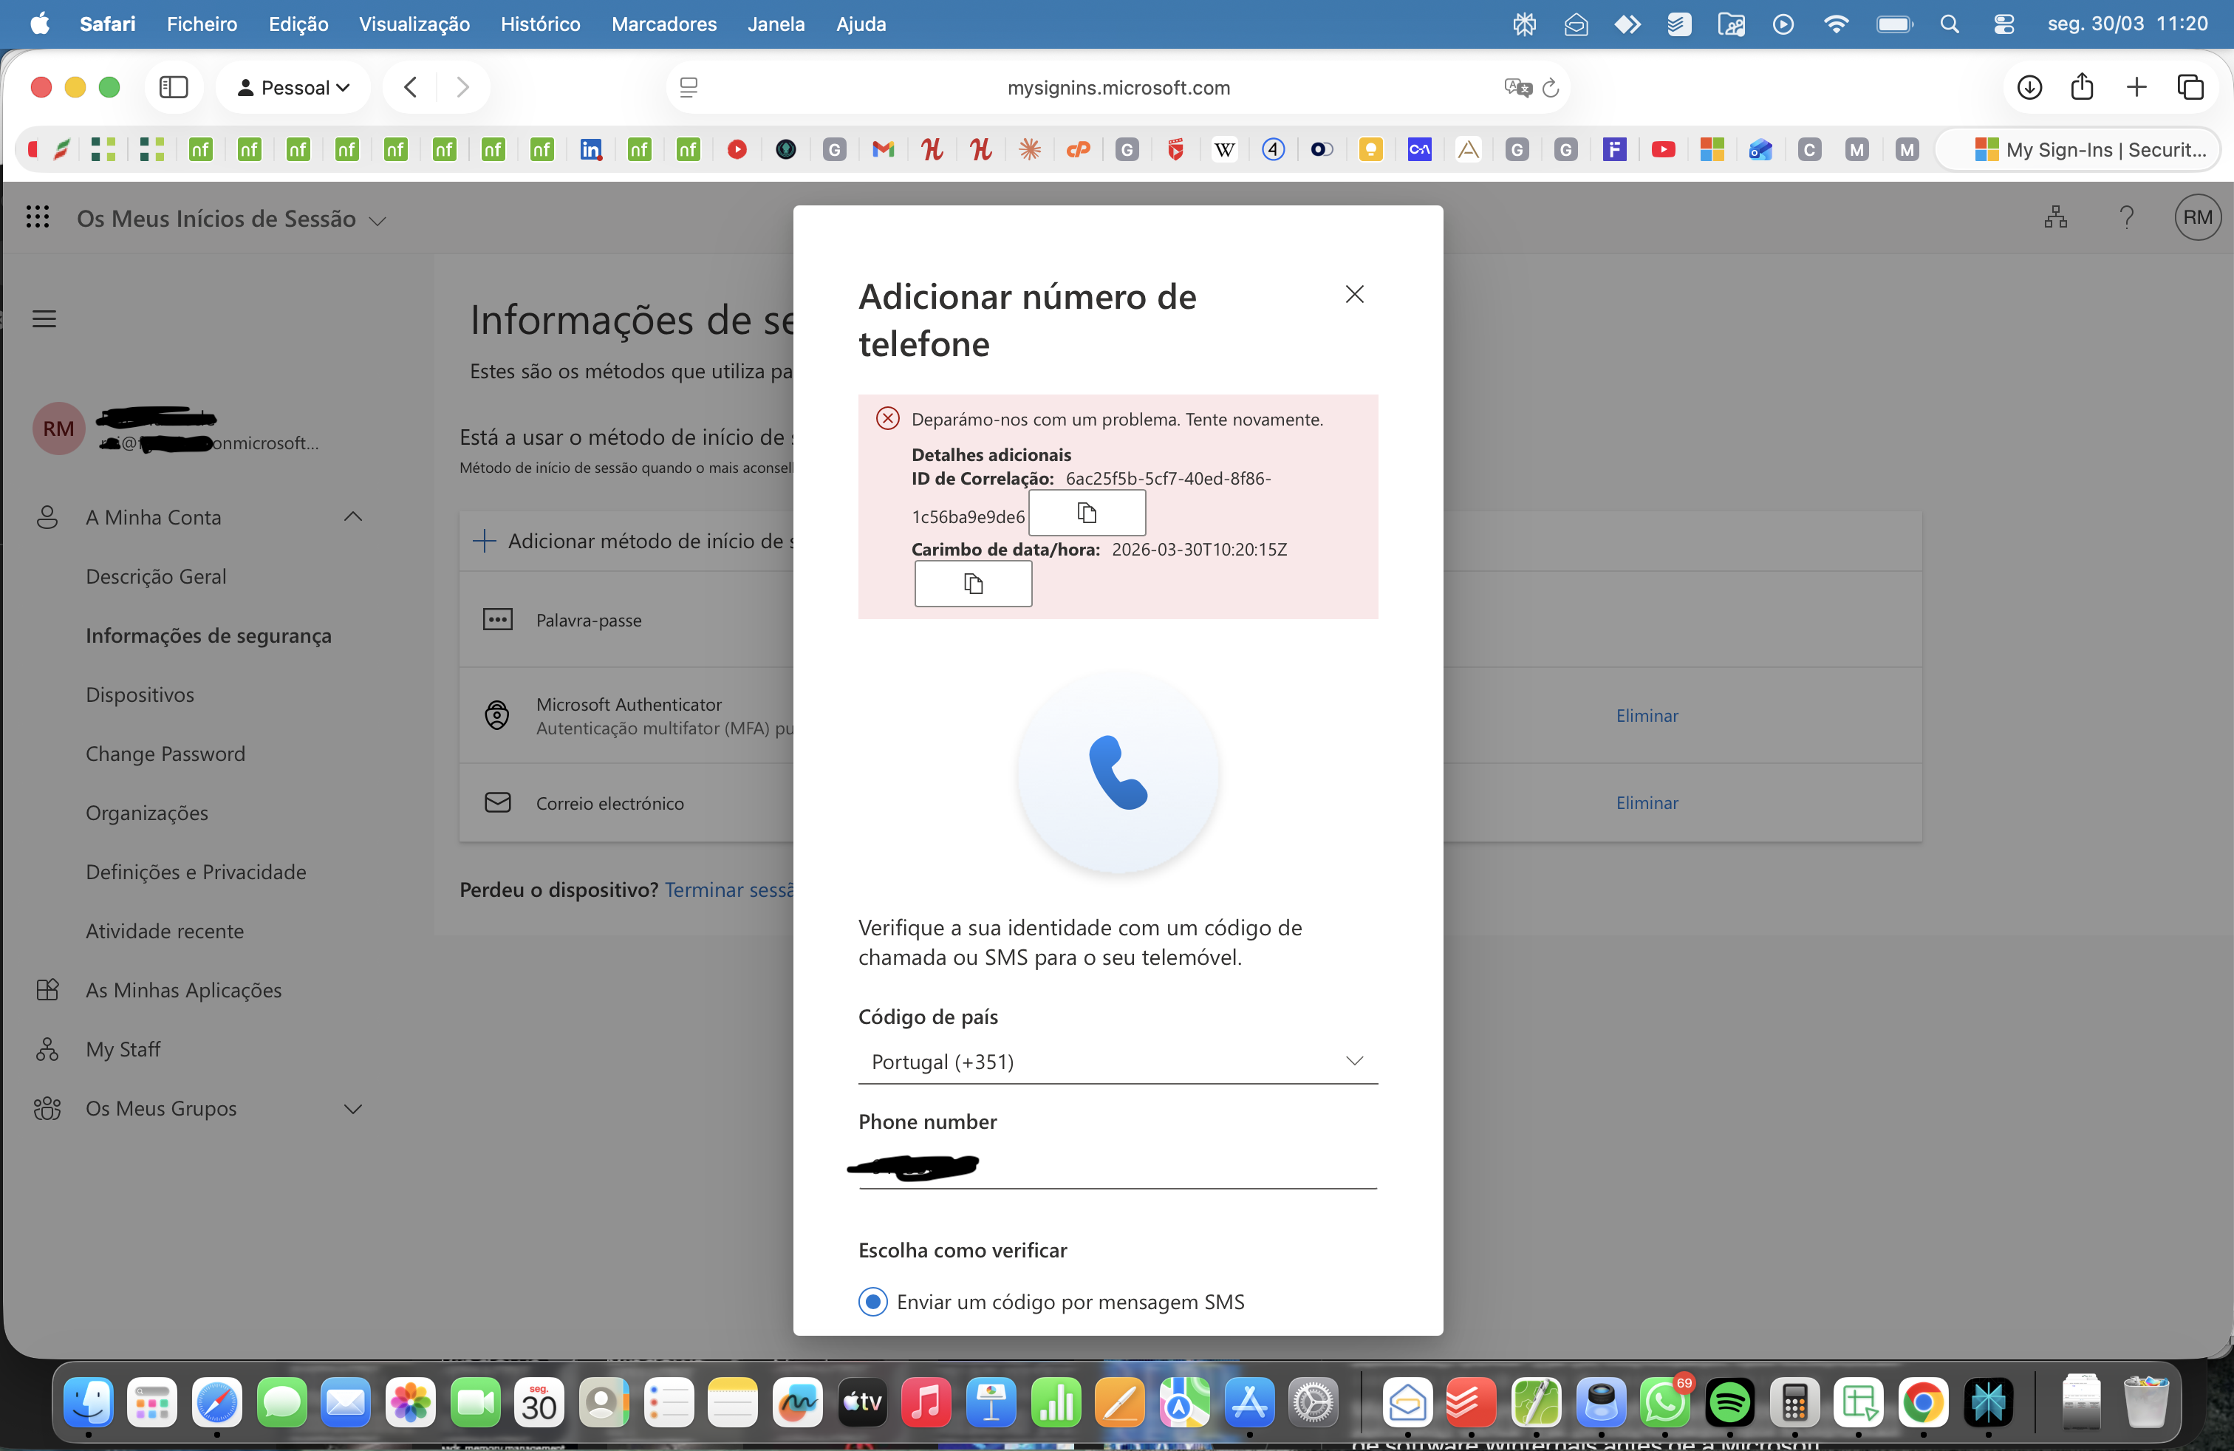
Task: Copy the correlation ID value
Action: (x=1086, y=513)
